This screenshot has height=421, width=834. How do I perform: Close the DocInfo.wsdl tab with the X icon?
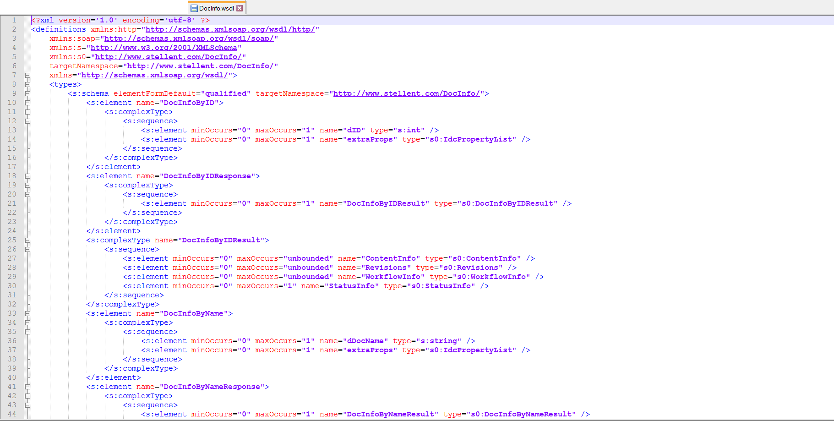click(240, 8)
